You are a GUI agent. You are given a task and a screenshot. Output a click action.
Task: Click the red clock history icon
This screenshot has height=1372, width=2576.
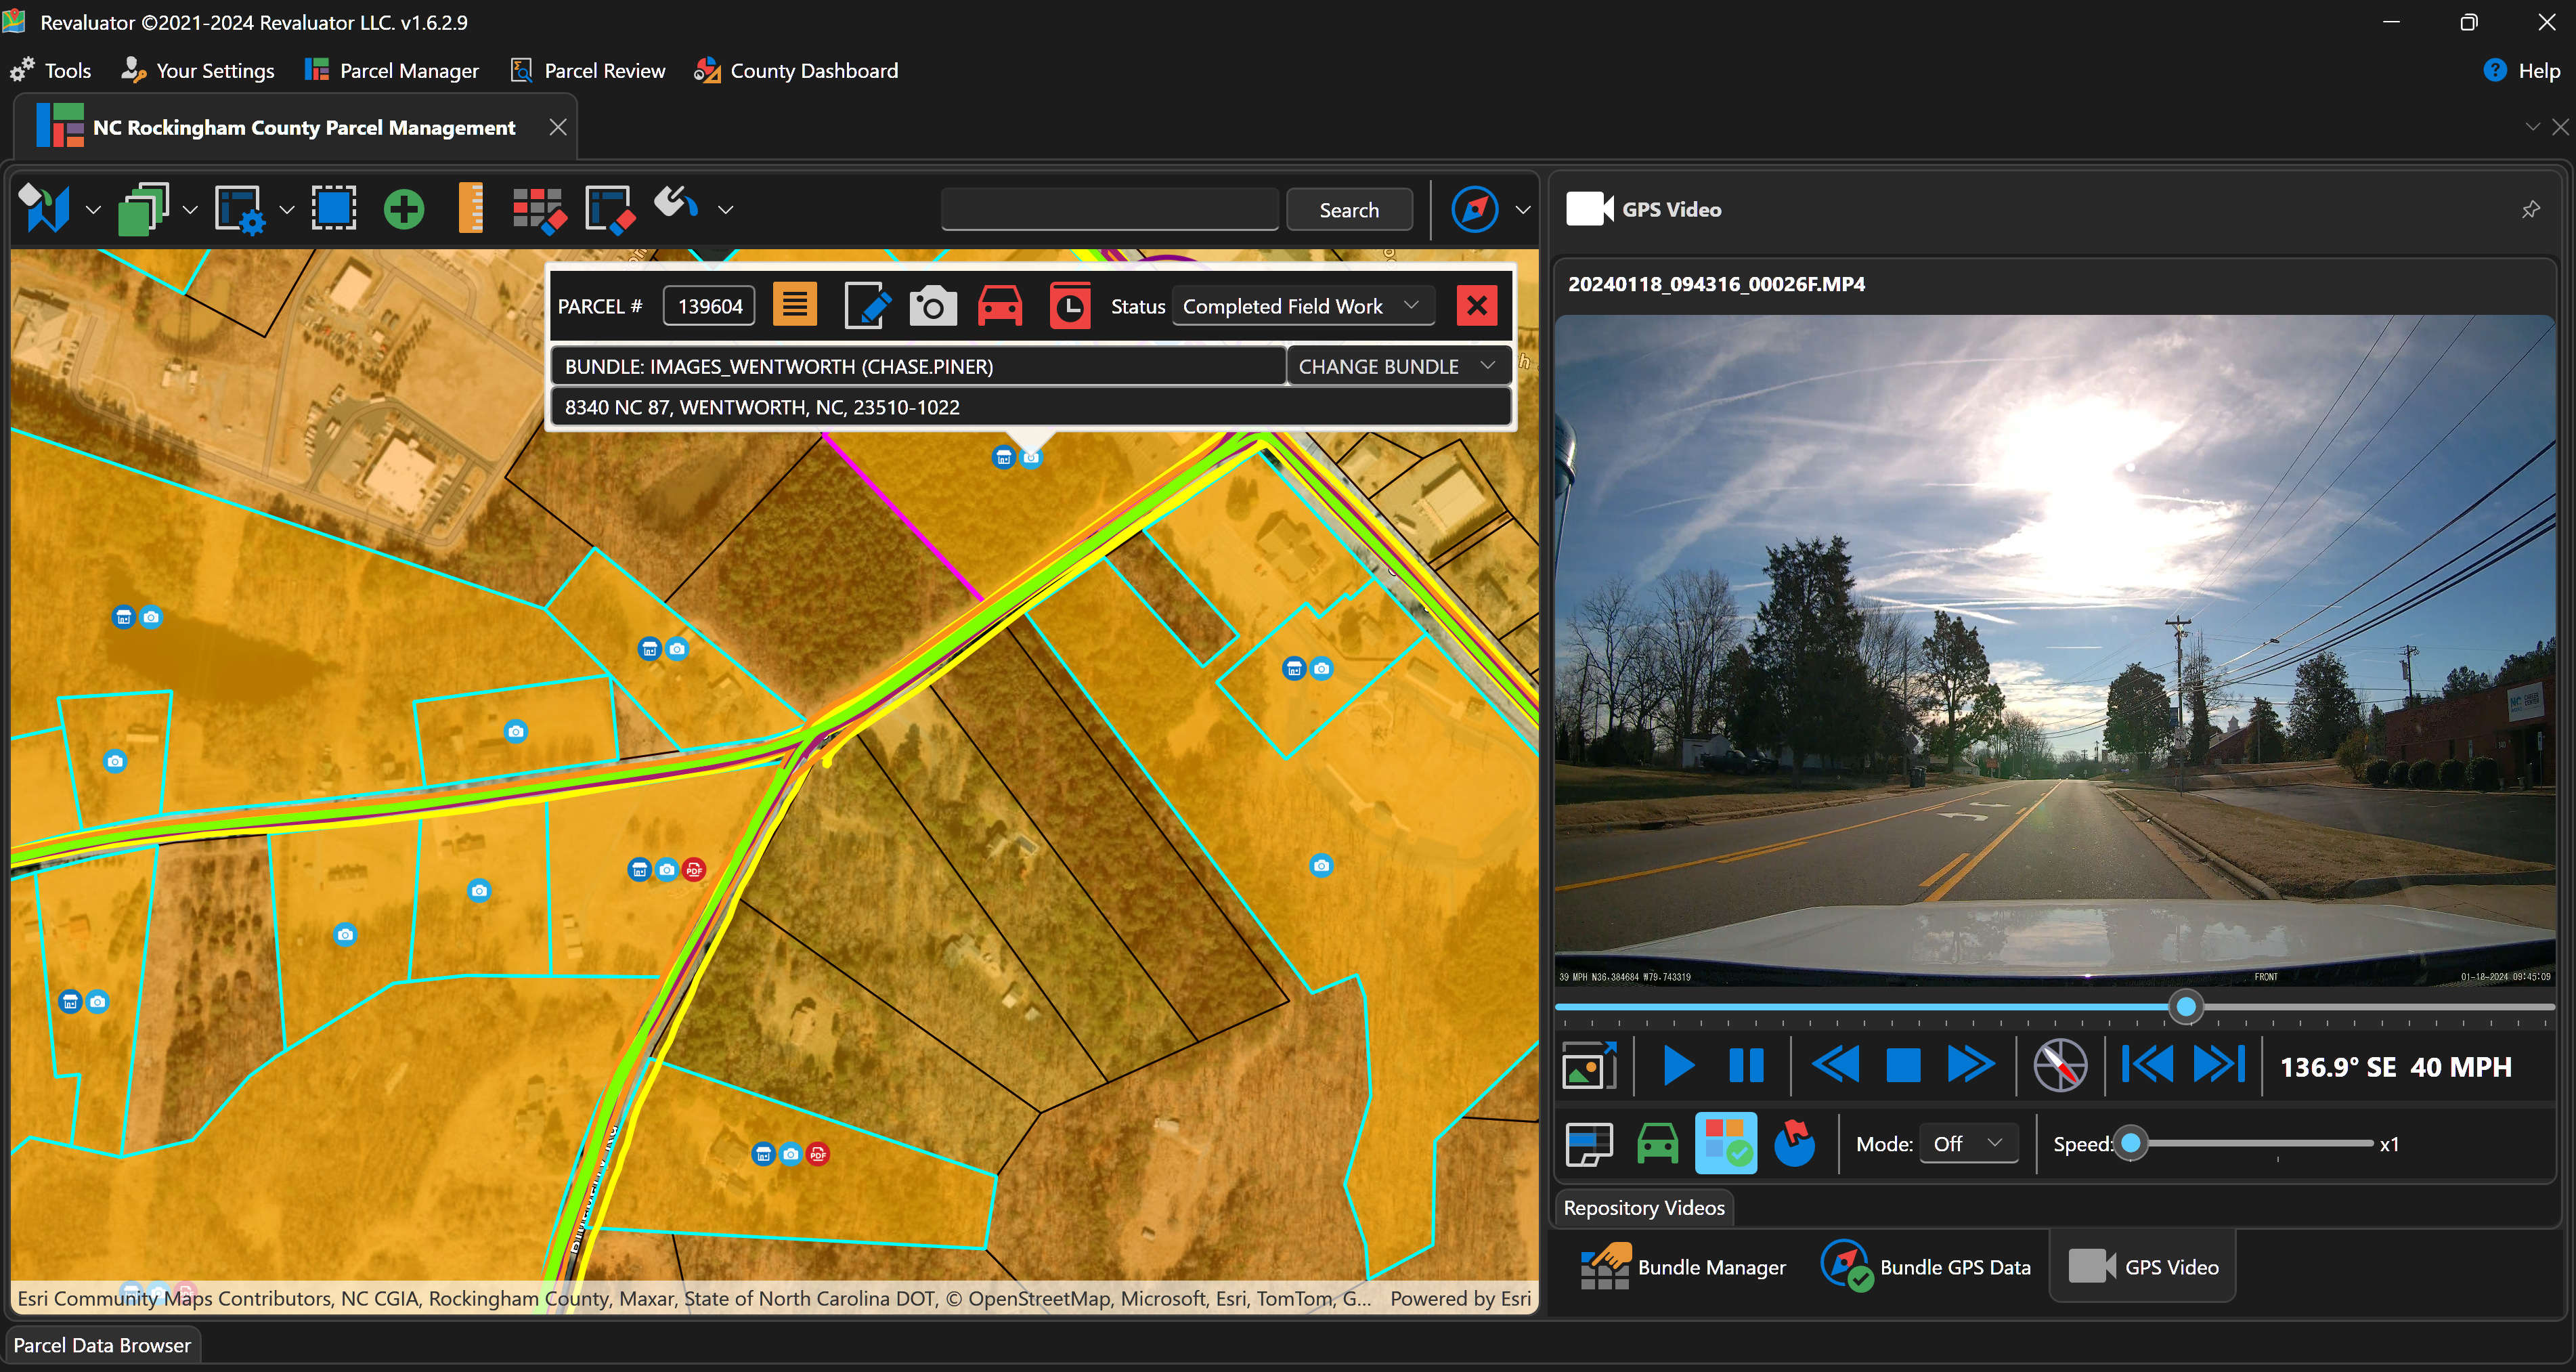tap(1069, 307)
